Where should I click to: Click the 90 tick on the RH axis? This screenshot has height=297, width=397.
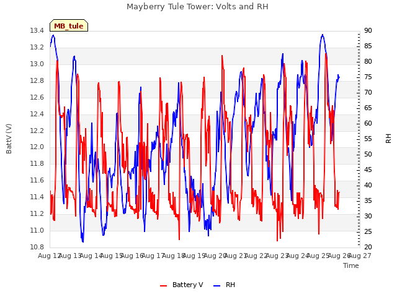pos(368,31)
